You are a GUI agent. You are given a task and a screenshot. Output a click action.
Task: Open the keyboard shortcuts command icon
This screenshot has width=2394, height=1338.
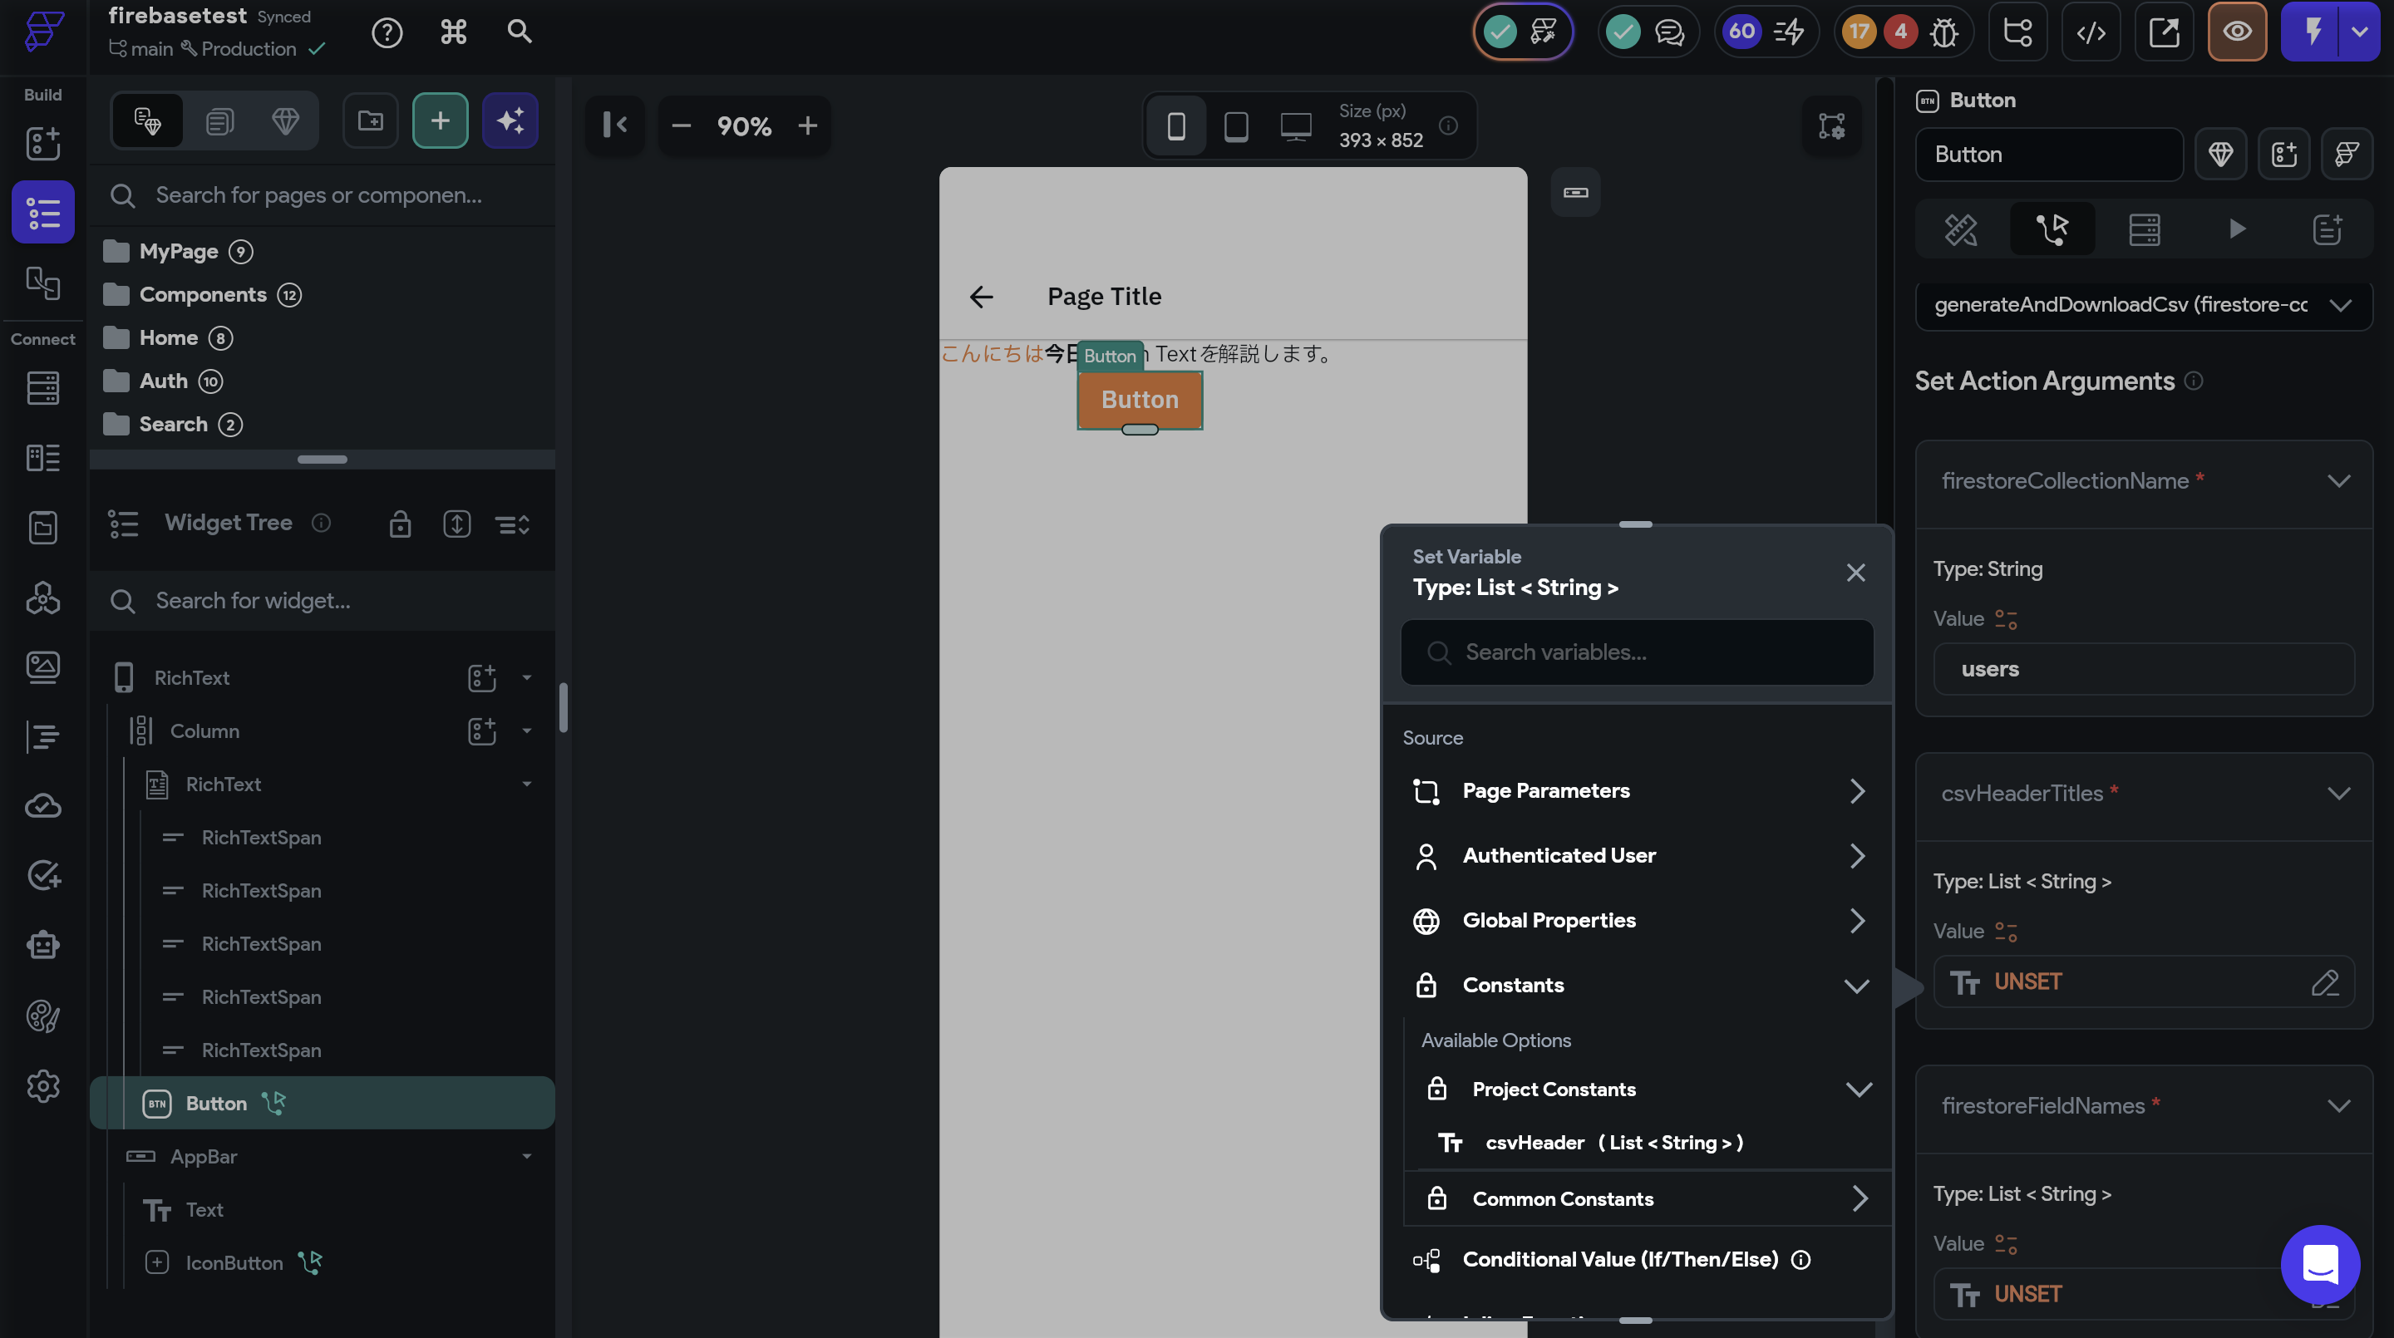(452, 32)
